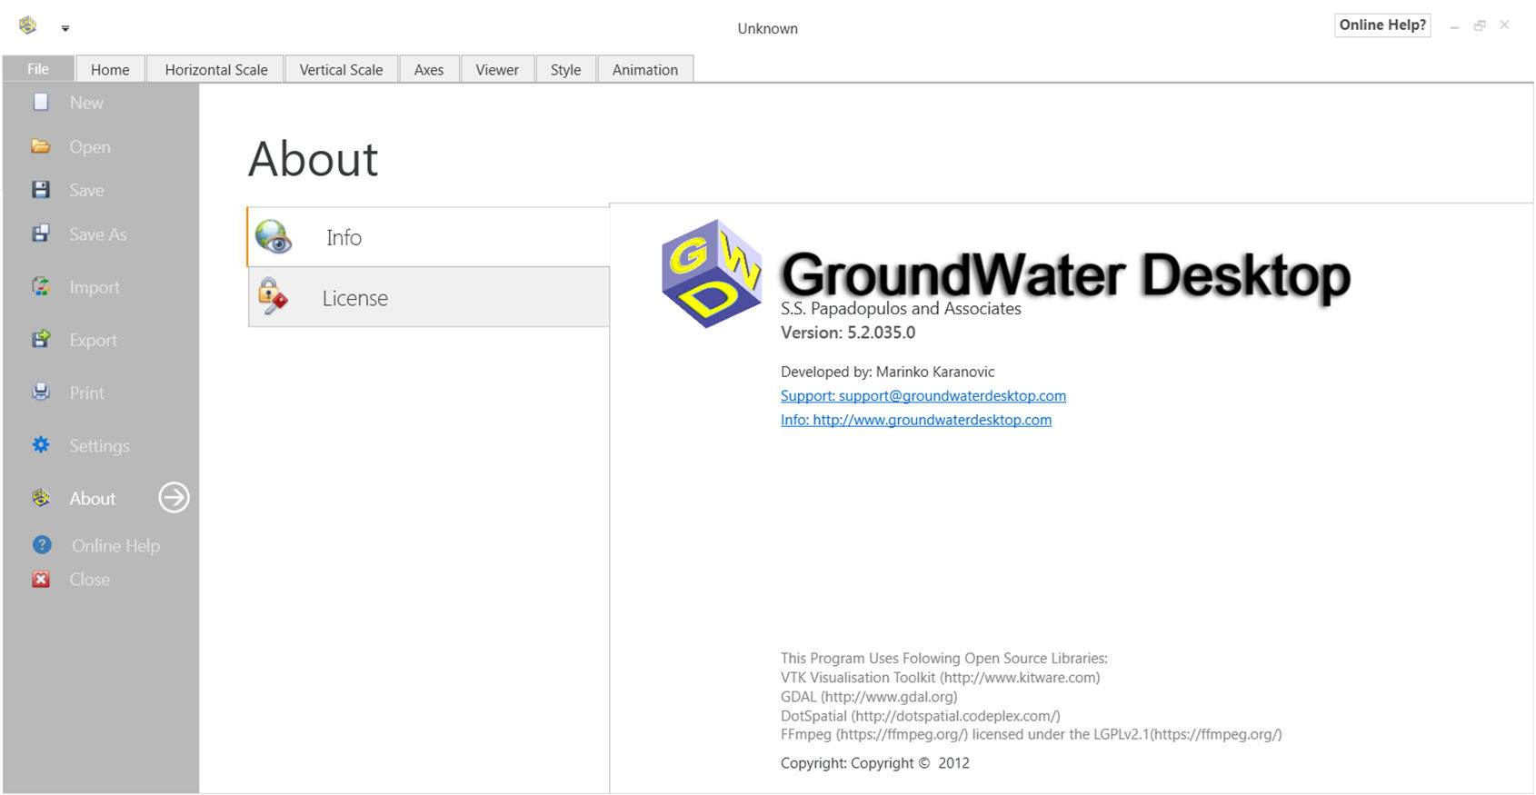The width and height of the screenshot is (1536, 795).
Task: Restore down the application window
Action: click(x=1480, y=25)
